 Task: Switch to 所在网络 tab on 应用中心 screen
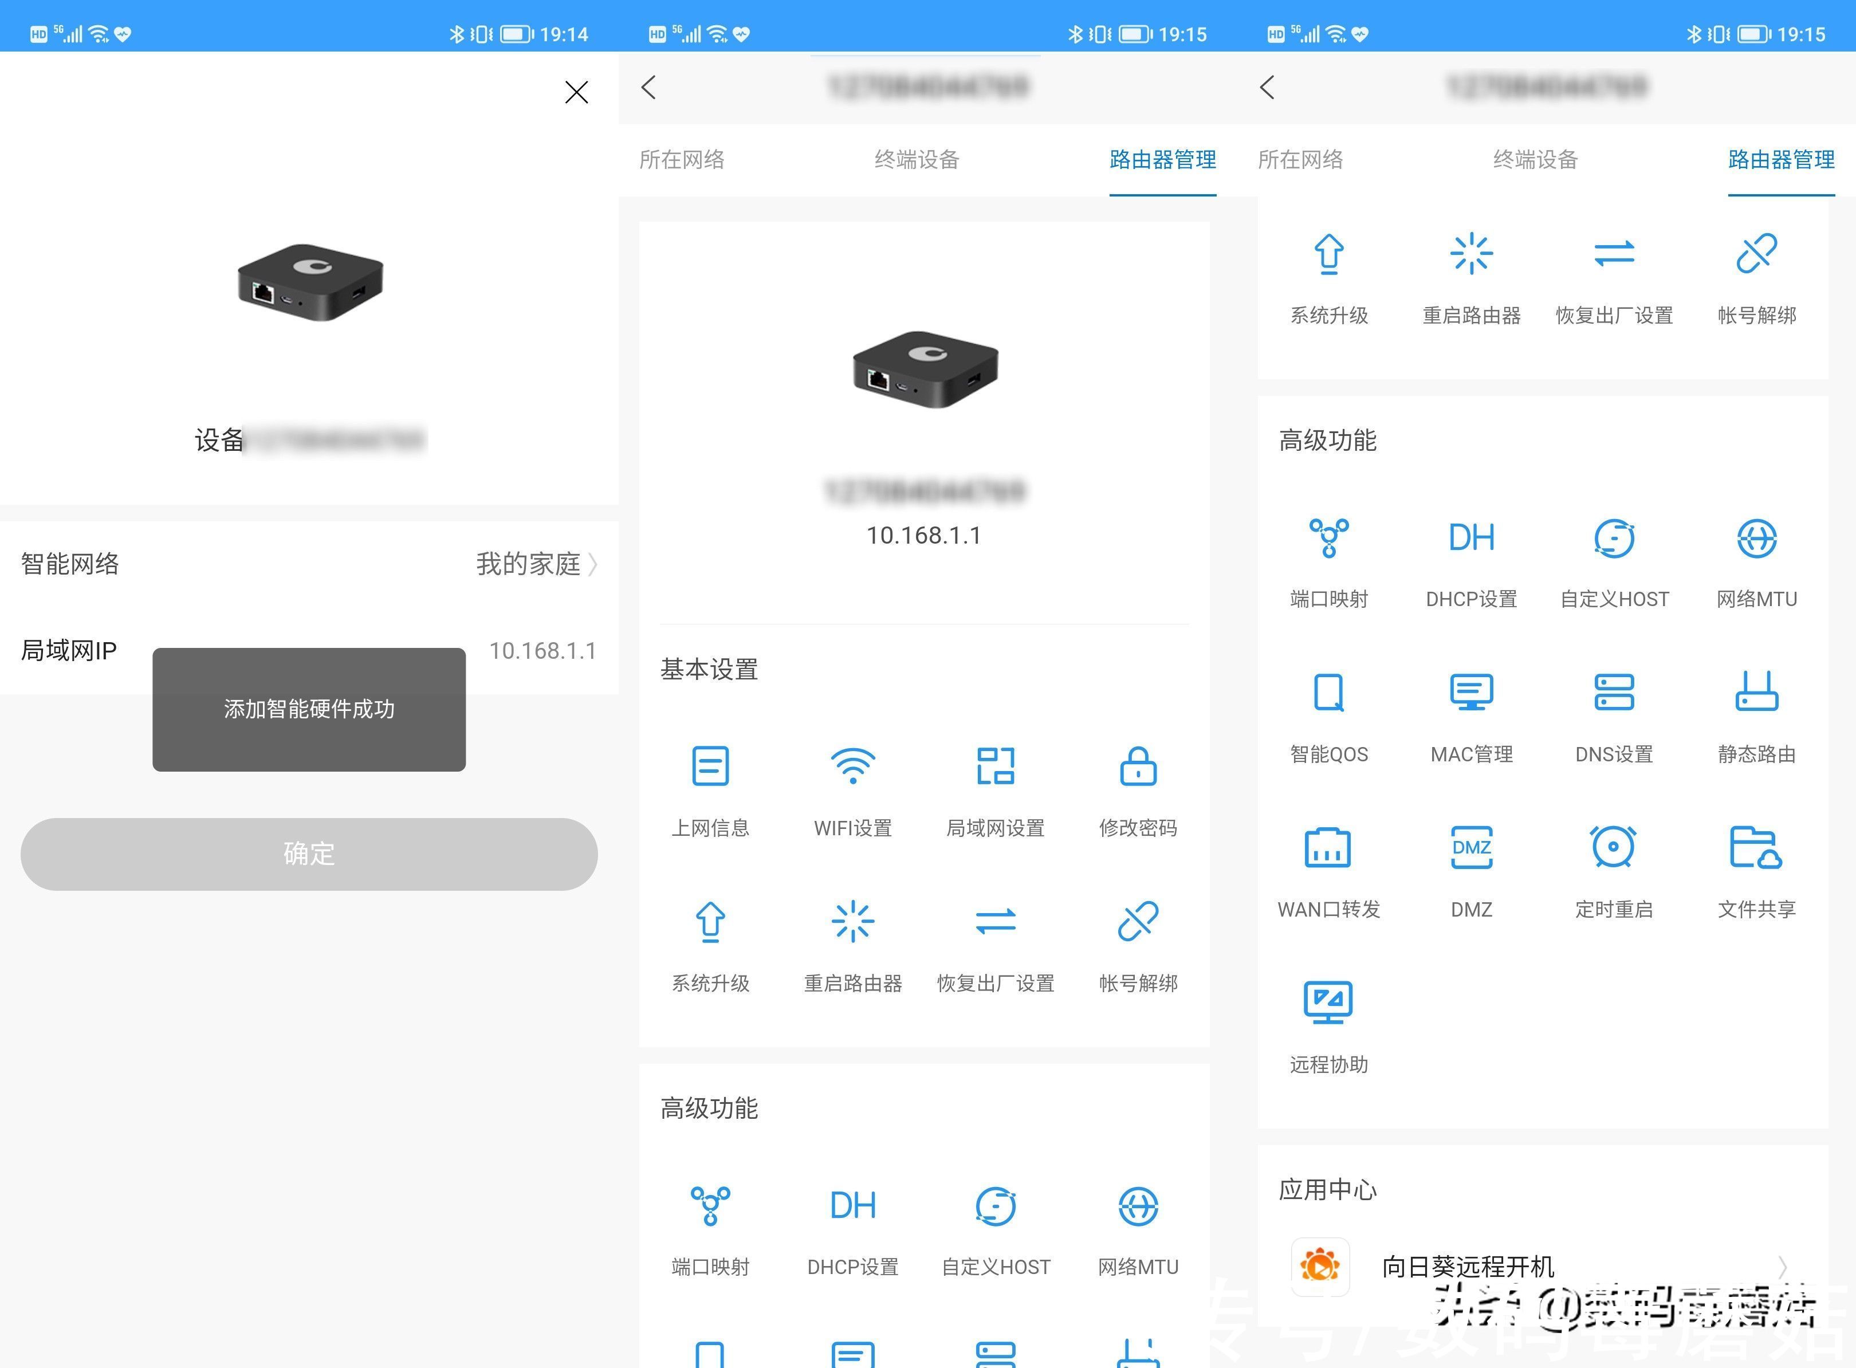[1300, 159]
